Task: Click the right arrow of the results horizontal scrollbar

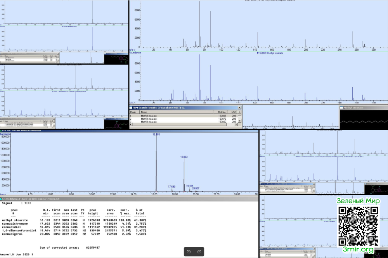Action: (x=236, y=124)
